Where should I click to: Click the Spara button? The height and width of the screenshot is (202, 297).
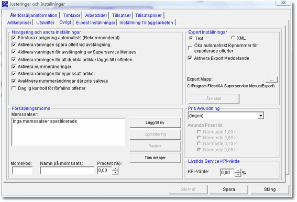pos(229,189)
